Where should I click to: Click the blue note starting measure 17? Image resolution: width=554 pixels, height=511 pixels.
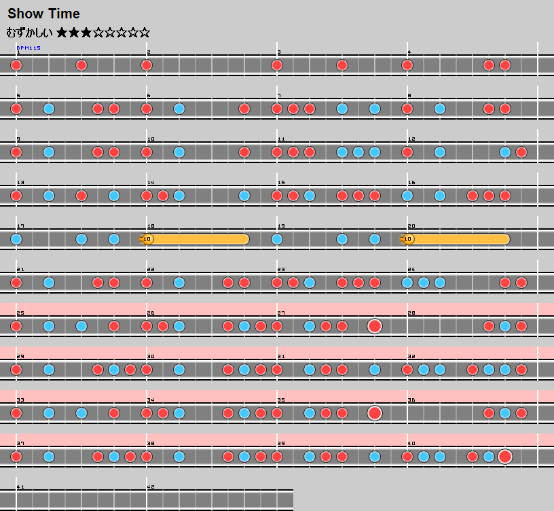point(16,239)
